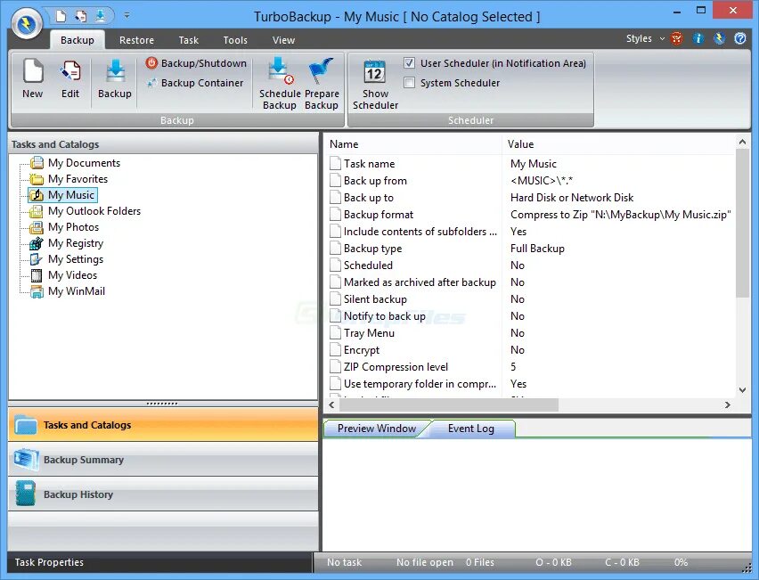Screen dimensions: 759x580
Task: Select My Documents task in tree
Action: [84, 163]
